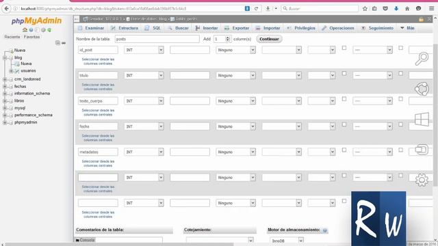Tick the first checkbox in metadatos row

click(x=344, y=150)
